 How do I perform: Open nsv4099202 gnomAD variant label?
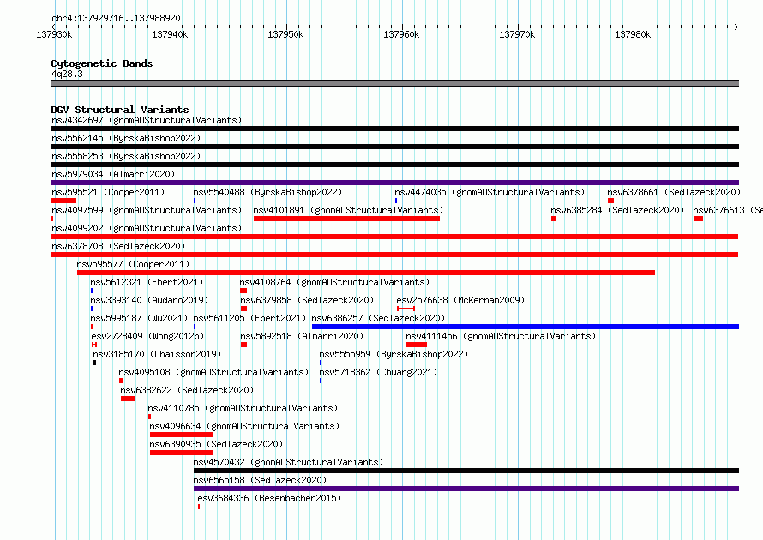pos(147,228)
